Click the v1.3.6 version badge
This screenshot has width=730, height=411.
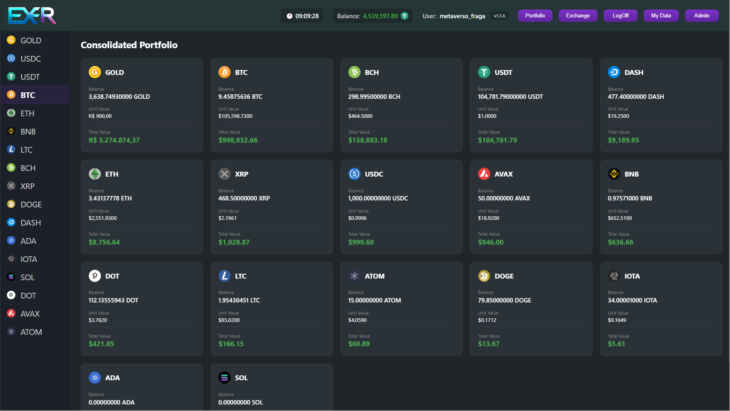[500, 16]
